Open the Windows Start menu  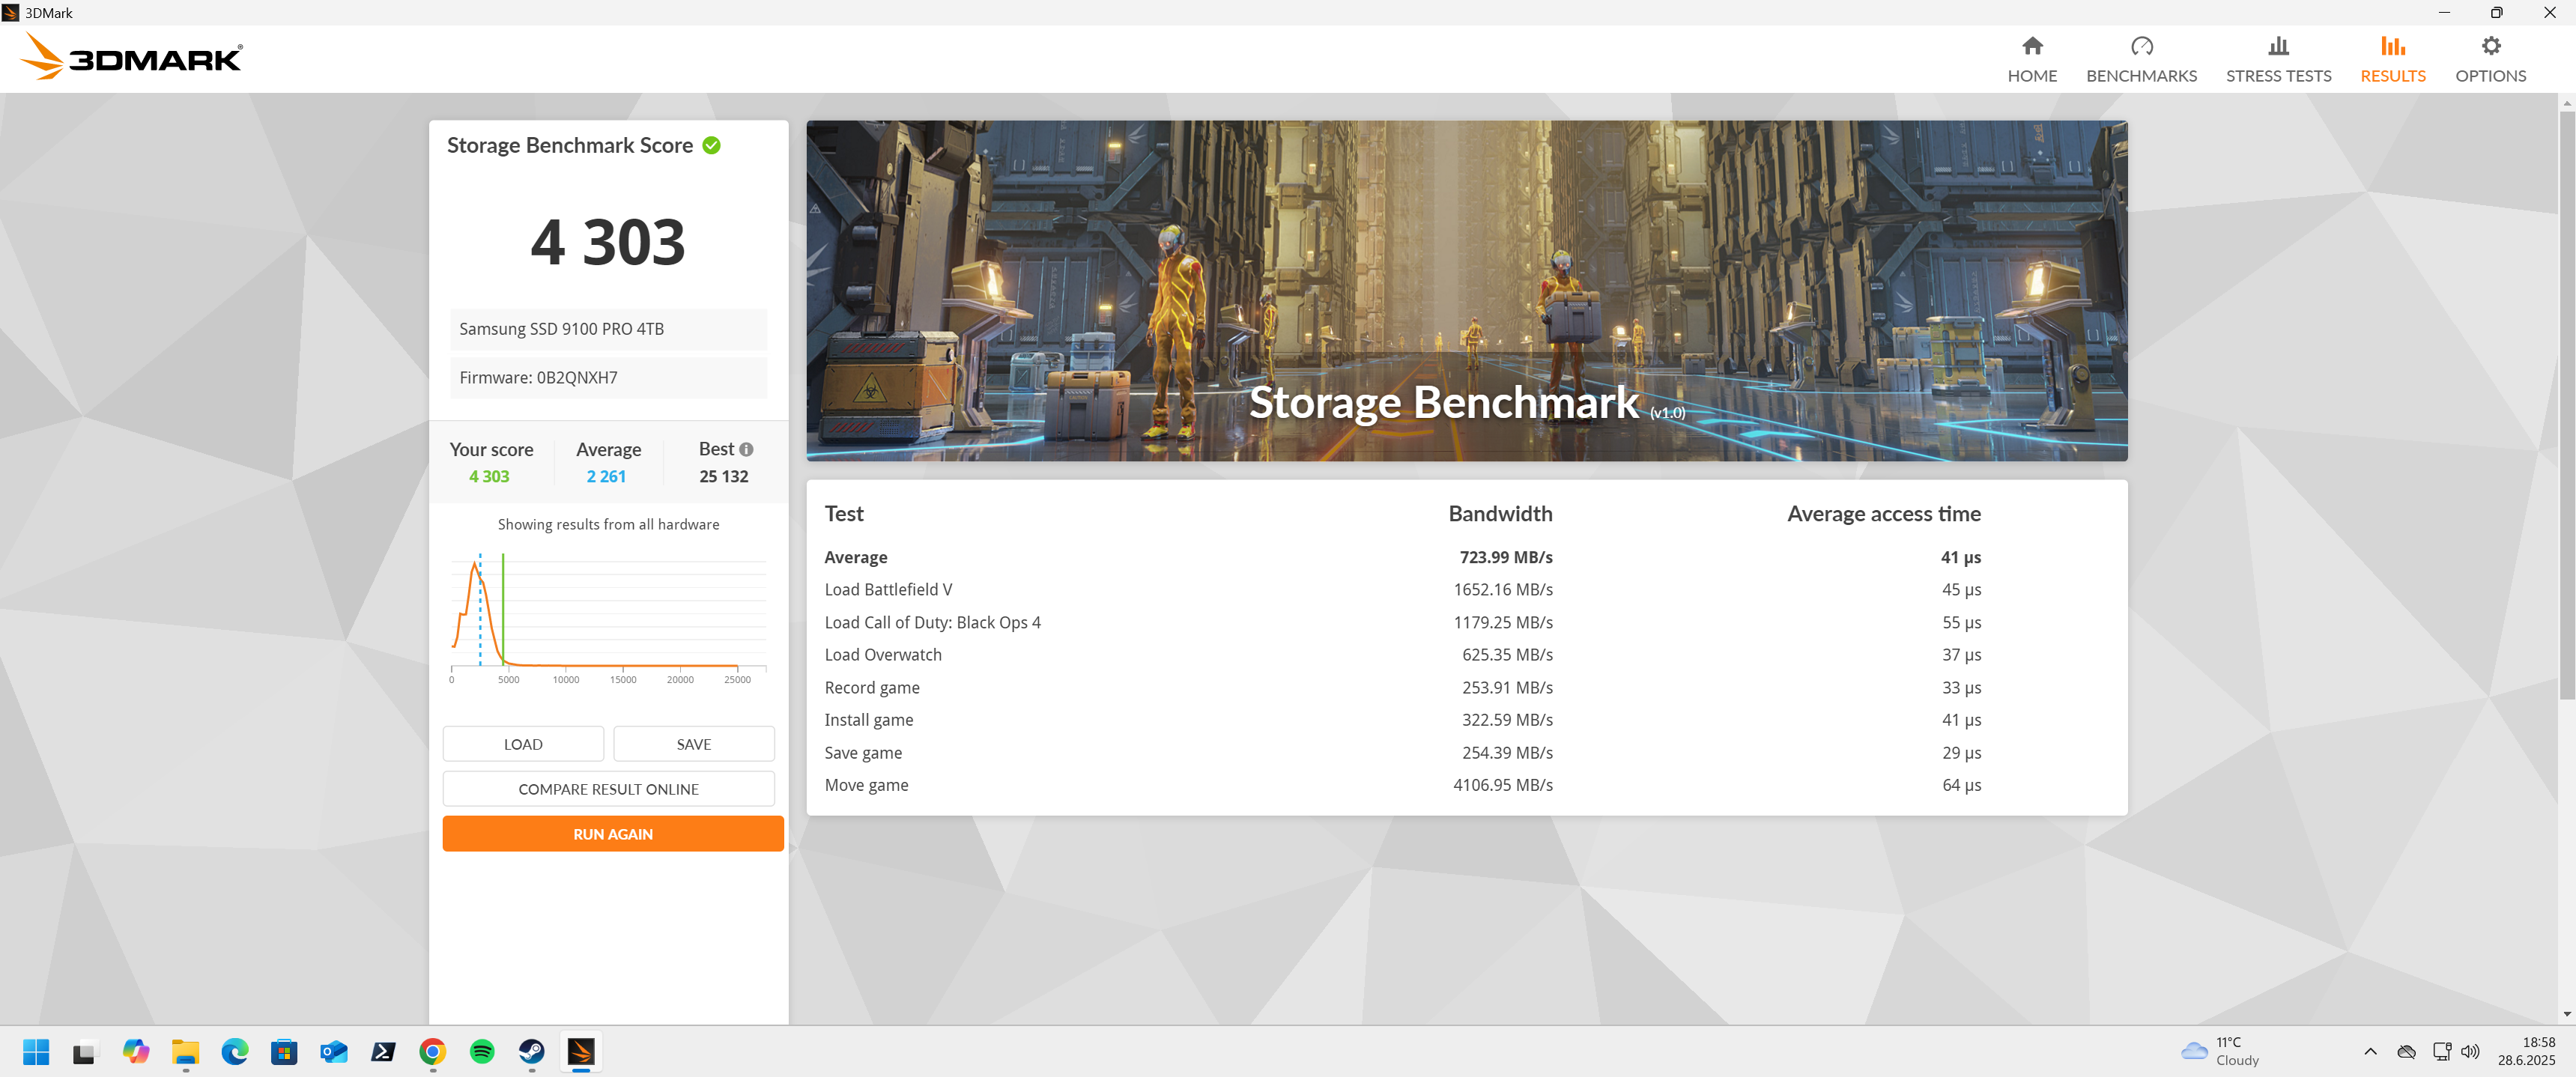tap(36, 1051)
